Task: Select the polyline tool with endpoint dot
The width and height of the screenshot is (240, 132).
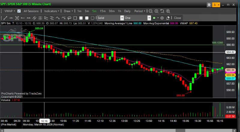Action: pos(64,18)
